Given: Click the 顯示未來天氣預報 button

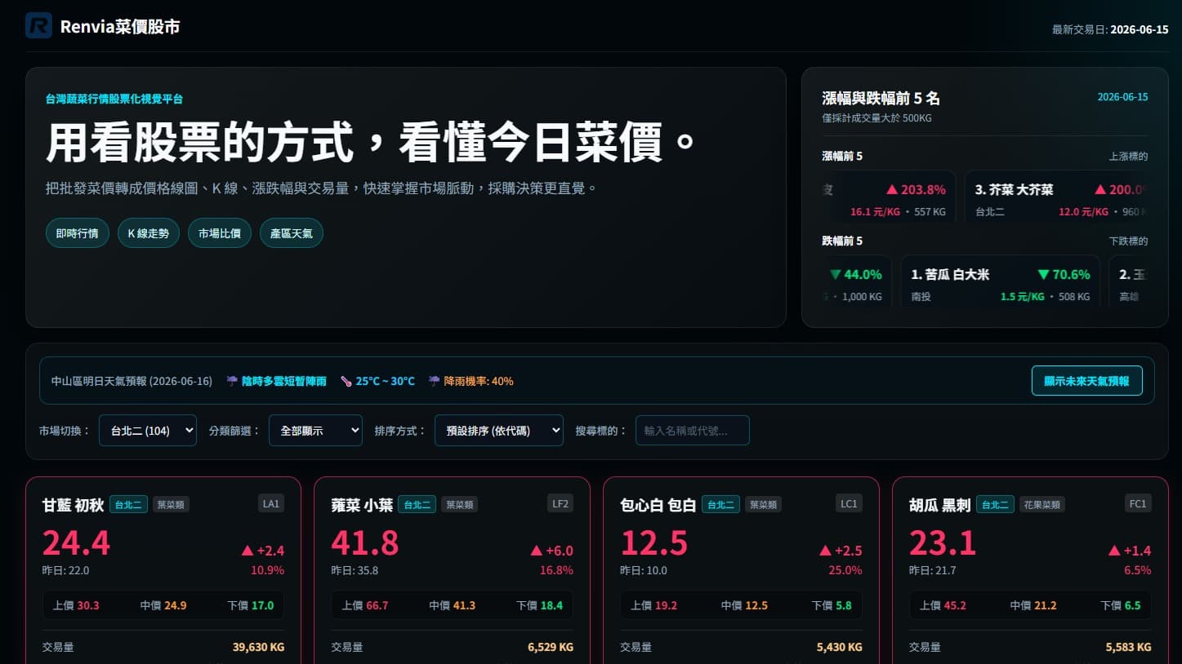Looking at the screenshot, I should point(1086,381).
